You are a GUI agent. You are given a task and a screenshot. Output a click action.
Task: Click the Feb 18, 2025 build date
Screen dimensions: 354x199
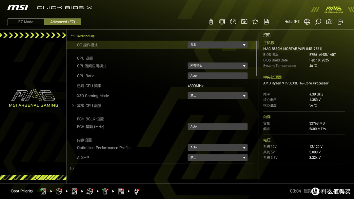tap(319, 60)
